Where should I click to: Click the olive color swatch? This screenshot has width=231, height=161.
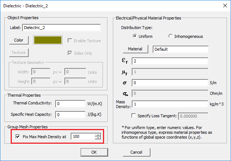48,40
